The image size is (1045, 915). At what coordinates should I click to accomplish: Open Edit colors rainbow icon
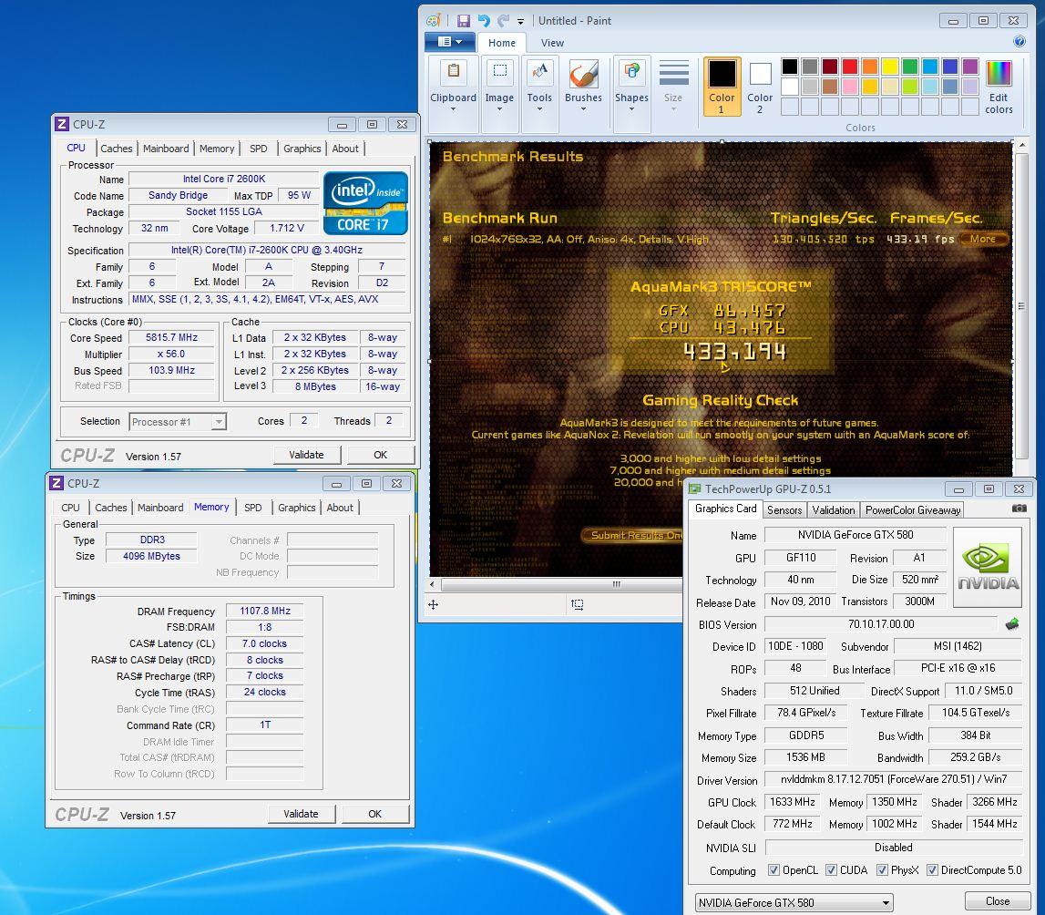tap(999, 73)
